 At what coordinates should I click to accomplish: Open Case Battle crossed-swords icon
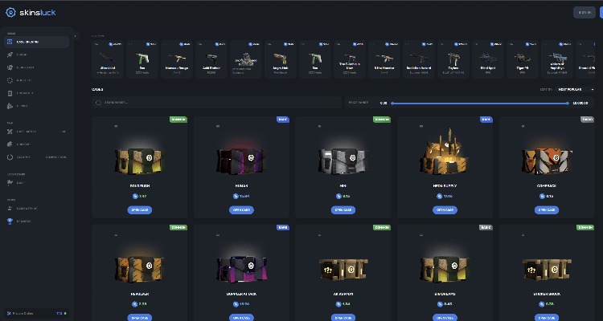click(x=10, y=132)
